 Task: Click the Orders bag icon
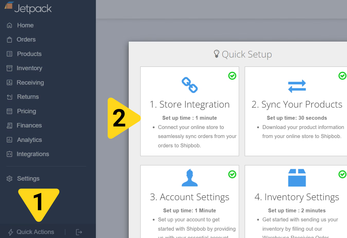pyautogui.click(x=9, y=39)
